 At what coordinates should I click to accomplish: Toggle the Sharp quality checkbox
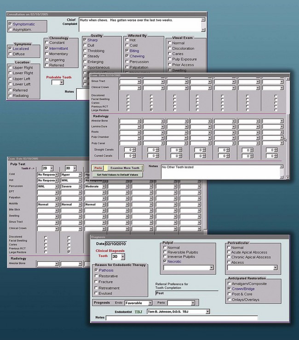[x=85, y=40]
